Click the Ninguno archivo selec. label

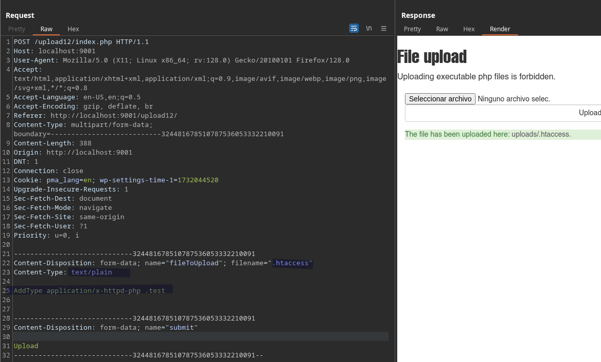coord(513,99)
